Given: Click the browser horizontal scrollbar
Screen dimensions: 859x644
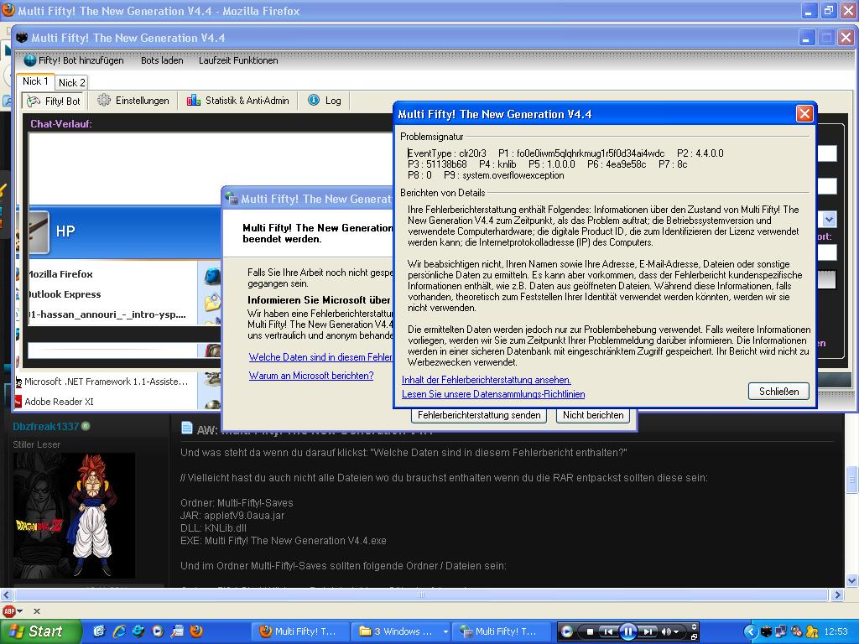Looking at the screenshot, I should pos(419,595).
